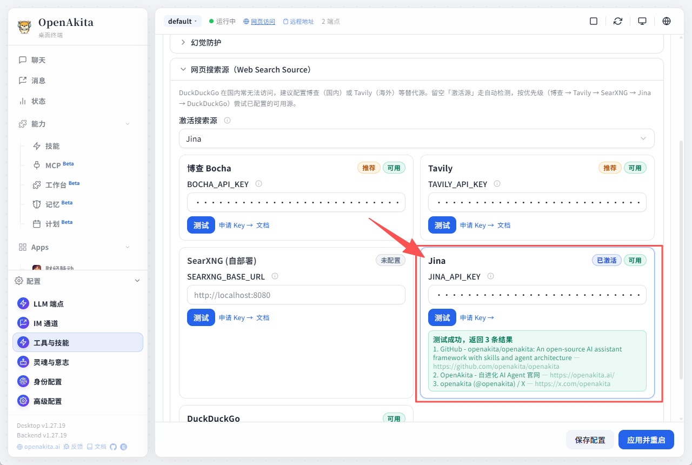This screenshot has height=465, width=692.
Task: Click the Backend v1.27.19 version text
Action: tap(42, 435)
